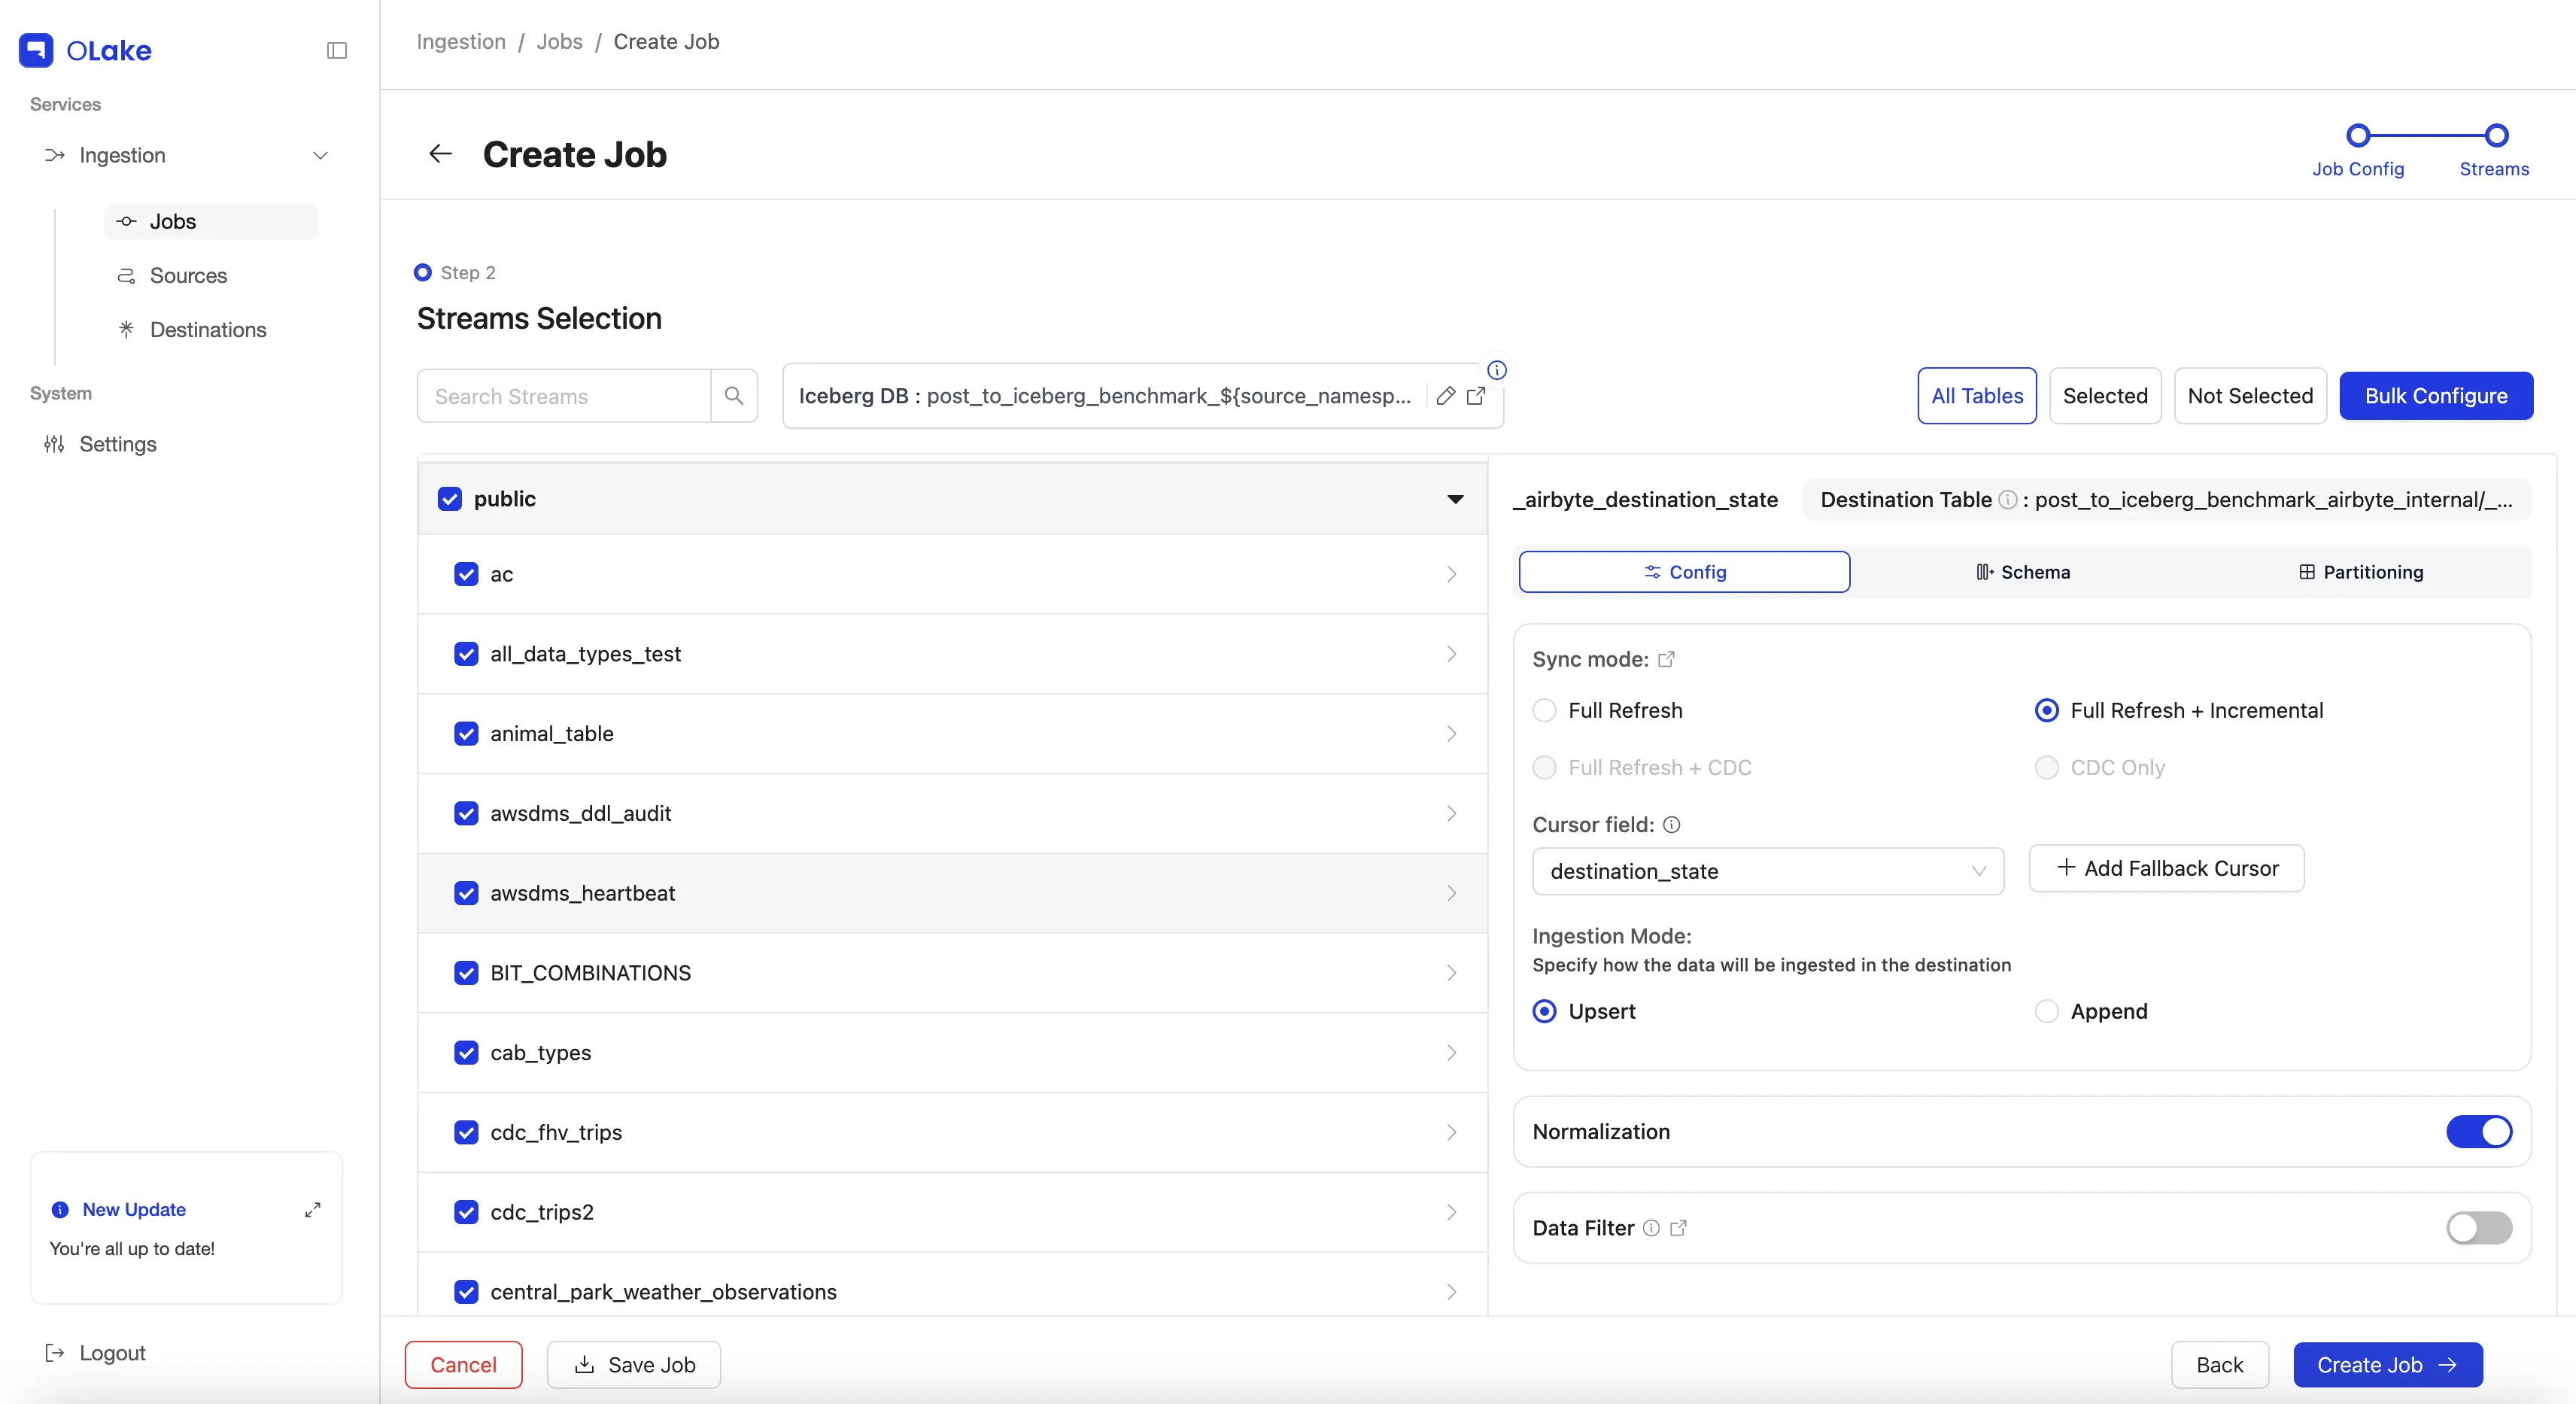Click the Cancel button
This screenshot has width=2576, height=1404.
tap(463, 1365)
